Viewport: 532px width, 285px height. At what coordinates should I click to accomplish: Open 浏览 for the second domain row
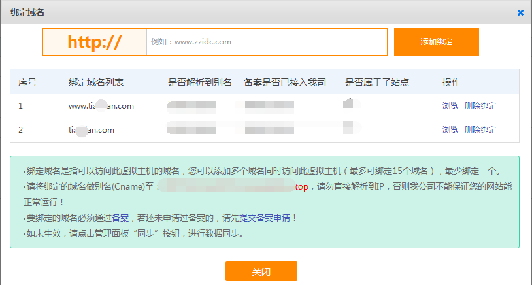click(x=450, y=130)
